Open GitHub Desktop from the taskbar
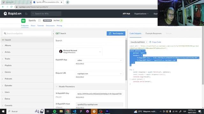Viewport: 204px width, 114px height. [87, 111]
